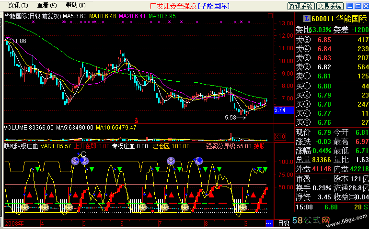This screenshot has width=369, height=229.
Task: Click the 卖① 6.81 ask row
Action: click(x=332, y=76)
